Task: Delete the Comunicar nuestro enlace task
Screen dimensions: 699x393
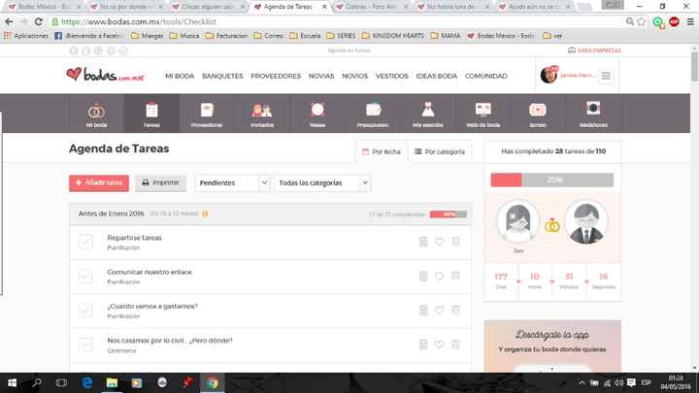Action: coord(455,276)
